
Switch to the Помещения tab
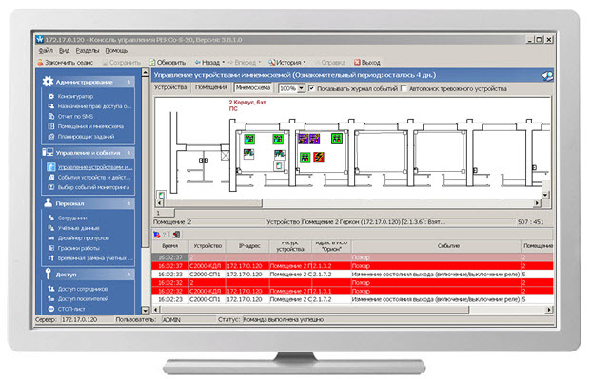tap(211, 87)
